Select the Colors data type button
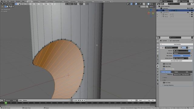This screenshot has width=194, height=109. point(176,72)
